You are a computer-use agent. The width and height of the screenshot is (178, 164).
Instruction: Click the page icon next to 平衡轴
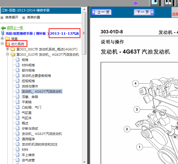(18, 102)
